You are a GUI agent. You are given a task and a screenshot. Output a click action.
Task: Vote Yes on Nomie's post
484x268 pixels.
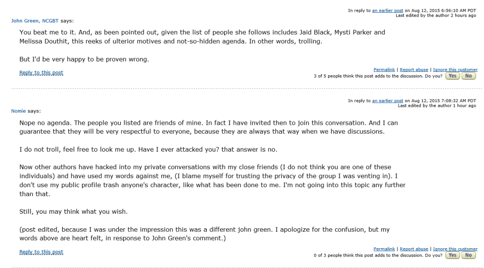(x=453, y=255)
